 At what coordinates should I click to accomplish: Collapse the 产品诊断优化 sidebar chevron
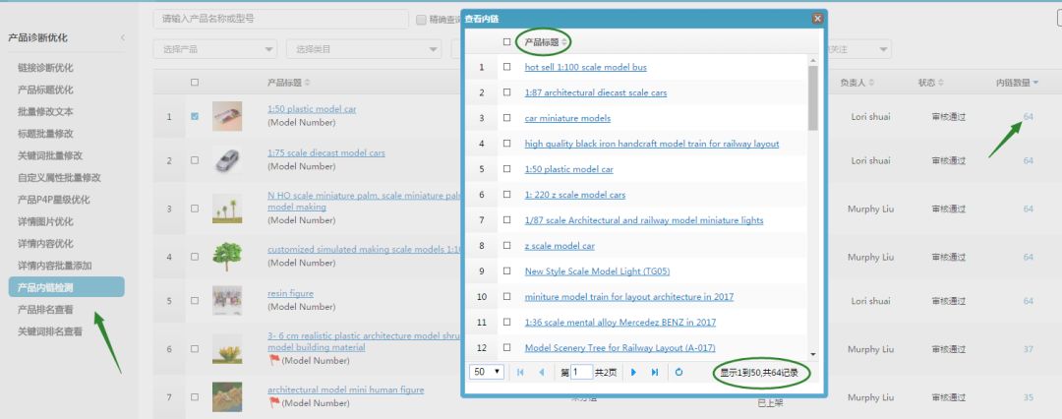pyautogui.click(x=123, y=37)
